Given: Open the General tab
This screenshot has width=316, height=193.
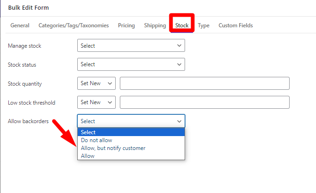Looking at the screenshot, I should pyautogui.click(x=20, y=25).
